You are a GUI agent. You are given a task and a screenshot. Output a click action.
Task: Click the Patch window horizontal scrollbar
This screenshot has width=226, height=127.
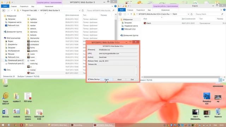[x=182, y=77]
